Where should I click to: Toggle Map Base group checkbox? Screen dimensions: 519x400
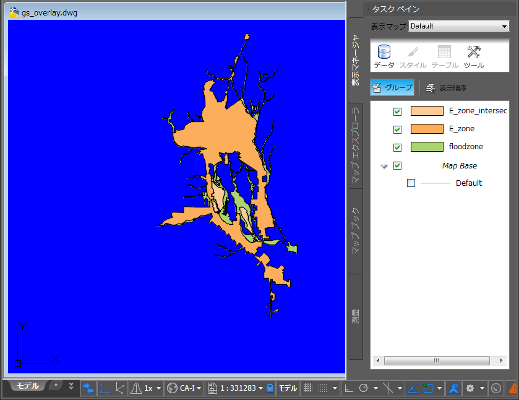coord(397,165)
